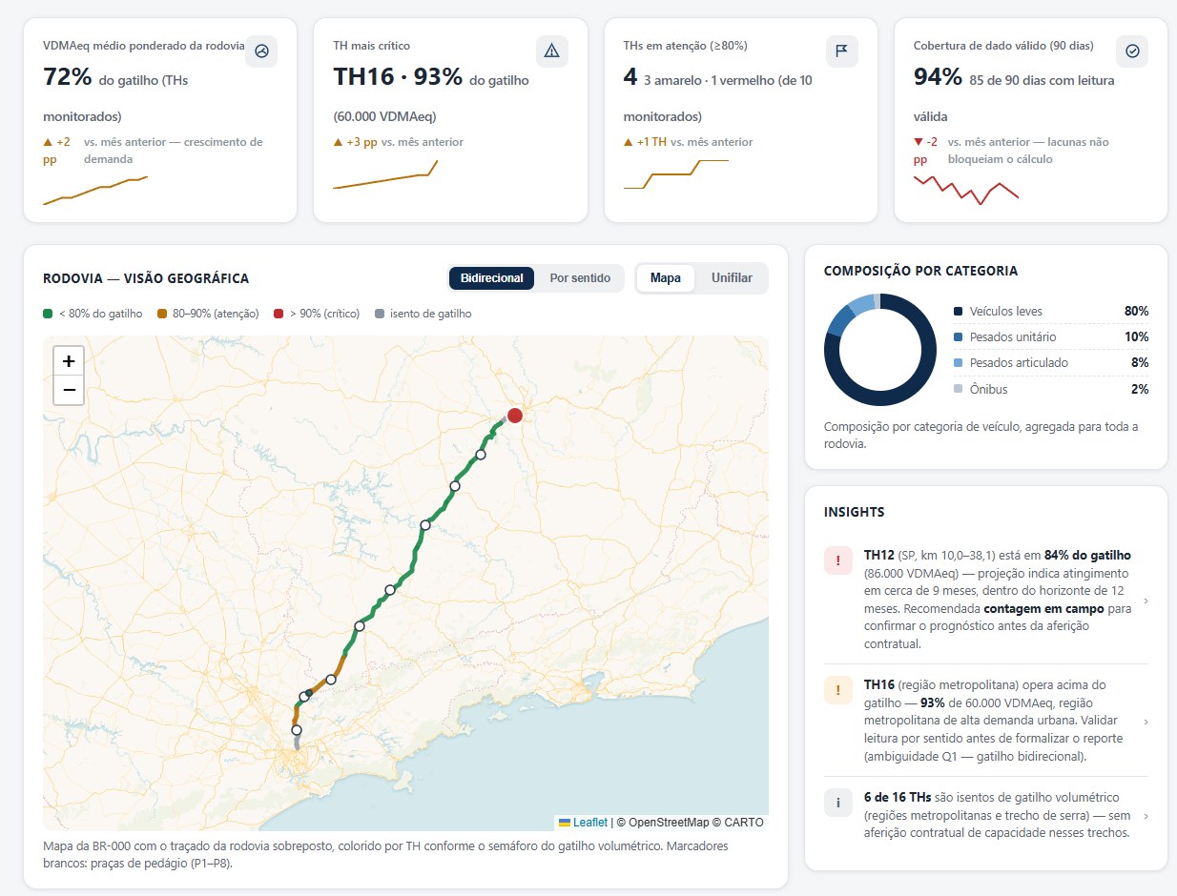Click amber '80–90% (atenção)' legend swatch

[x=162, y=314]
